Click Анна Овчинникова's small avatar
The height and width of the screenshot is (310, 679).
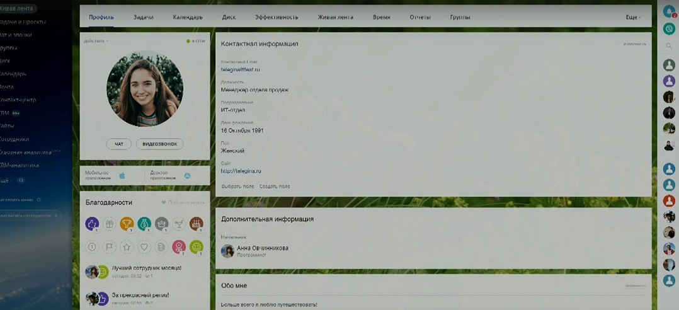[228, 251]
